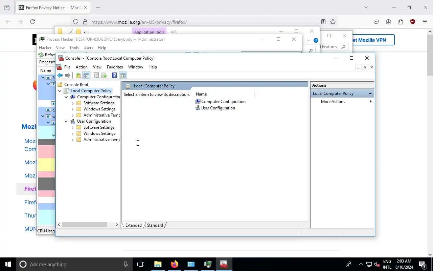Open a new Firefox tab with plus
The width and height of the screenshot is (433, 271).
click(x=98, y=7)
